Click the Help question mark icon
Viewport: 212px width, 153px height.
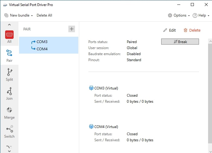[x=195, y=15]
